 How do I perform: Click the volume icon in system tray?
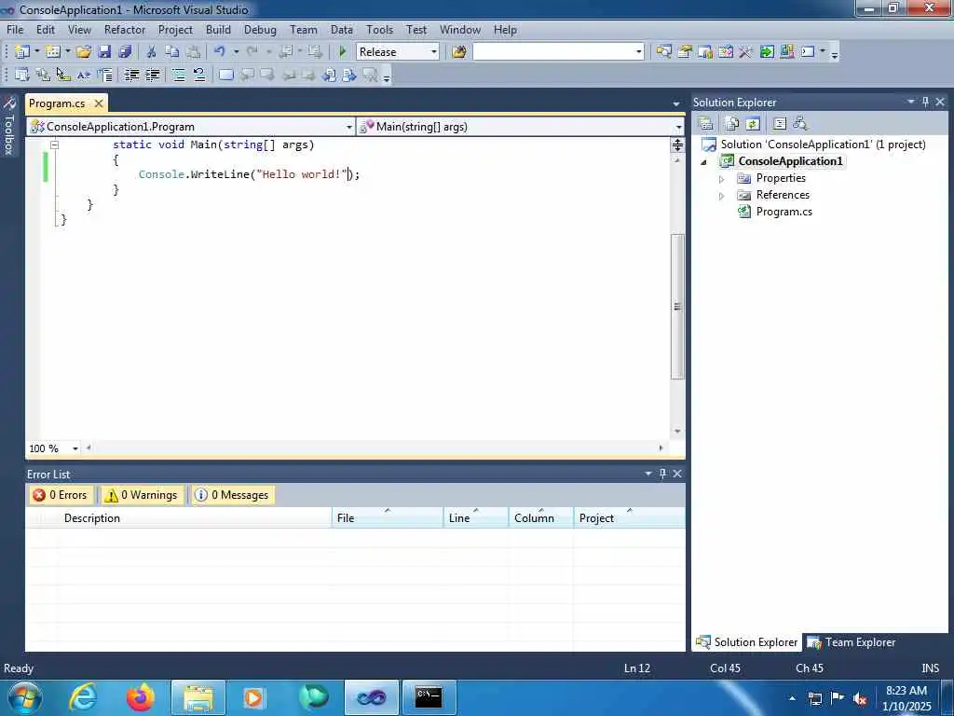click(x=859, y=698)
